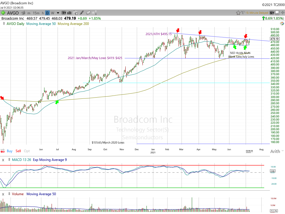
Task: Switch to the m (minute) timeframe
Action: click(x=29, y=13)
